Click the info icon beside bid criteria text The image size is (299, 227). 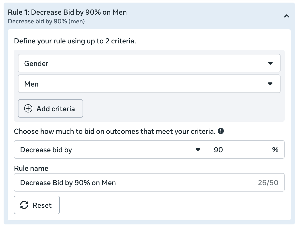[x=221, y=131]
